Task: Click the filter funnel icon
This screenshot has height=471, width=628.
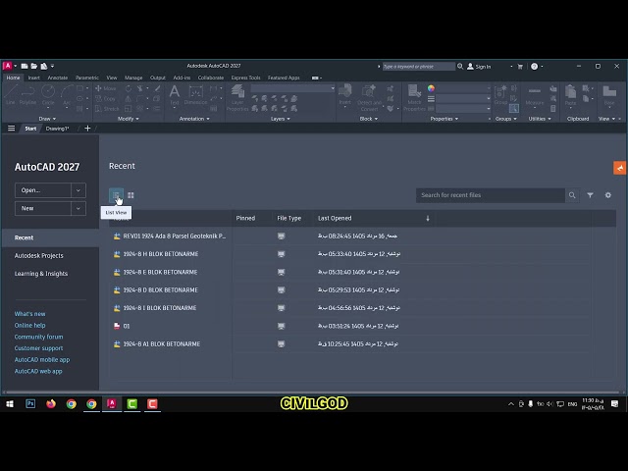Action: pyautogui.click(x=590, y=195)
